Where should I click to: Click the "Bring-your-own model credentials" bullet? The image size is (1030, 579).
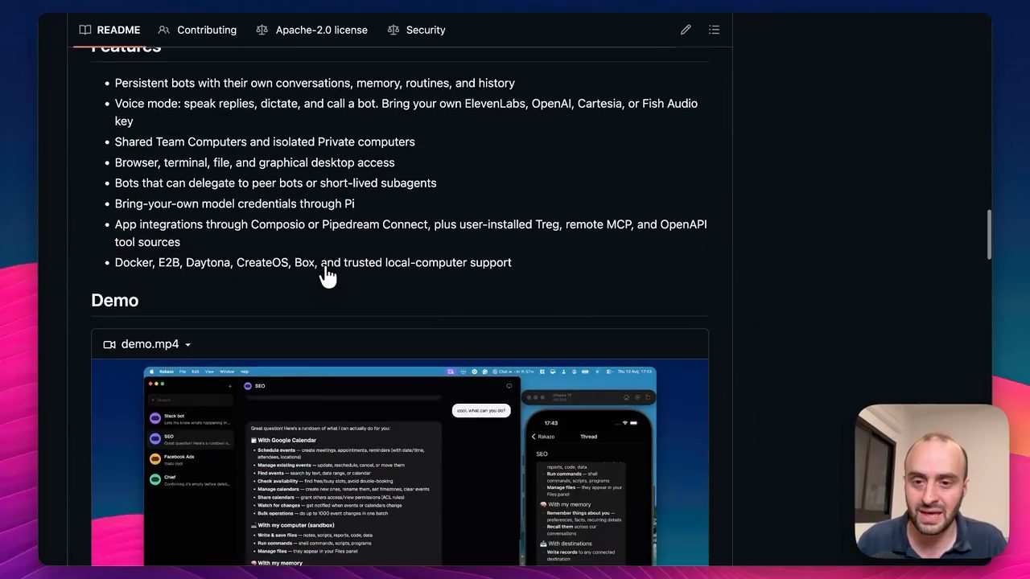pyautogui.click(x=234, y=203)
